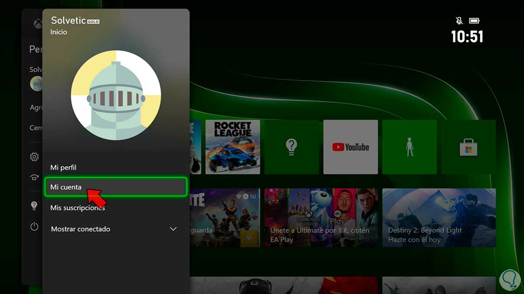Open the Settings gear in the sidebar
524x294 pixels.
[34, 157]
